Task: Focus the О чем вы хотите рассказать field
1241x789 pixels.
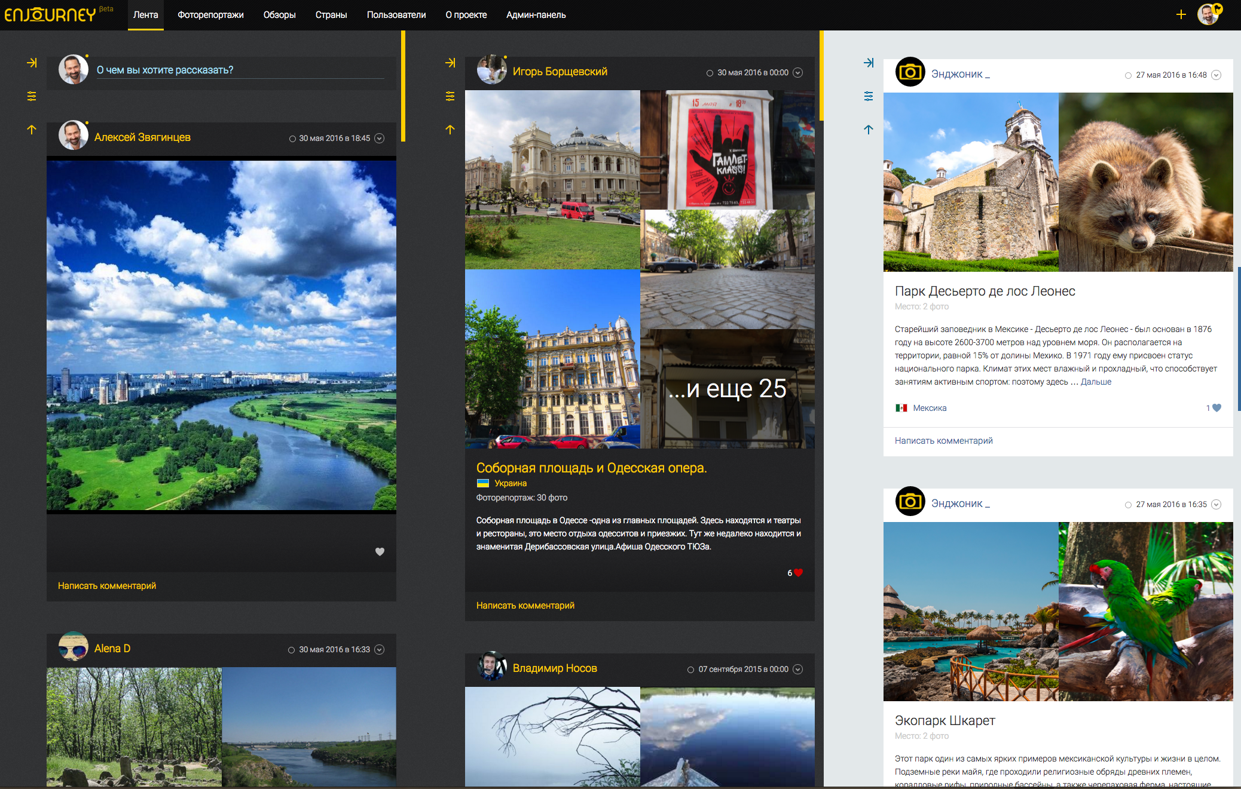Action: coord(240,70)
